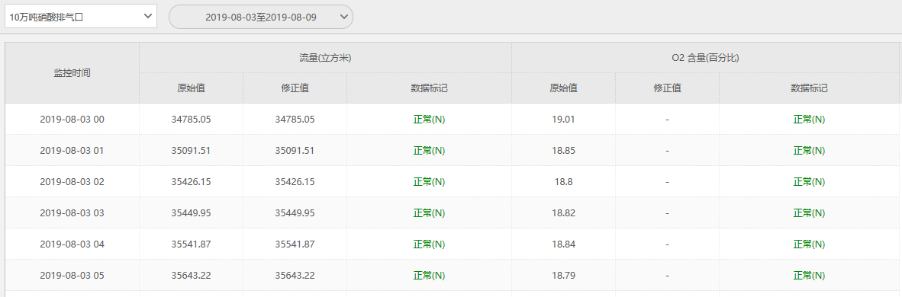Select the 2019-08-03 00 time cell
The width and height of the screenshot is (902, 297).
coord(72,120)
